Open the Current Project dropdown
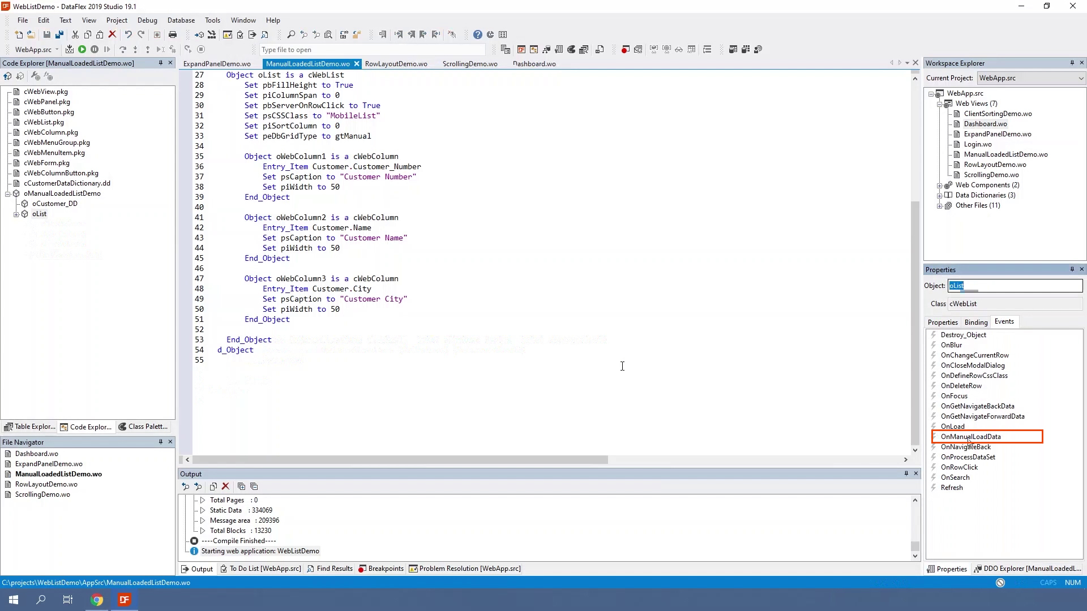The height and width of the screenshot is (611, 1087). (x=1080, y=79)
